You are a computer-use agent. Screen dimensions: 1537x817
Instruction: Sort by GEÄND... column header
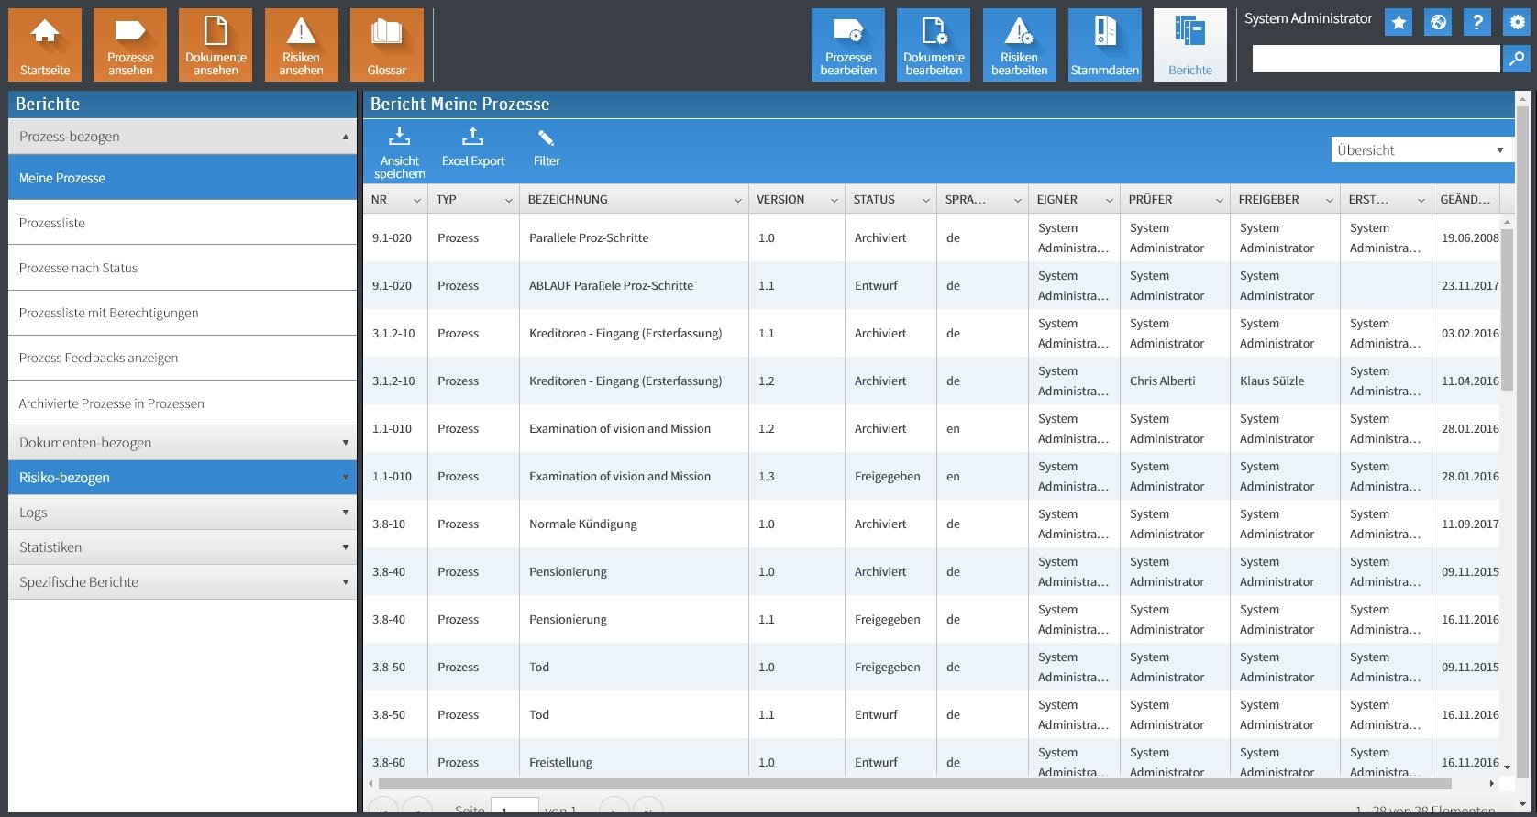1465,200
